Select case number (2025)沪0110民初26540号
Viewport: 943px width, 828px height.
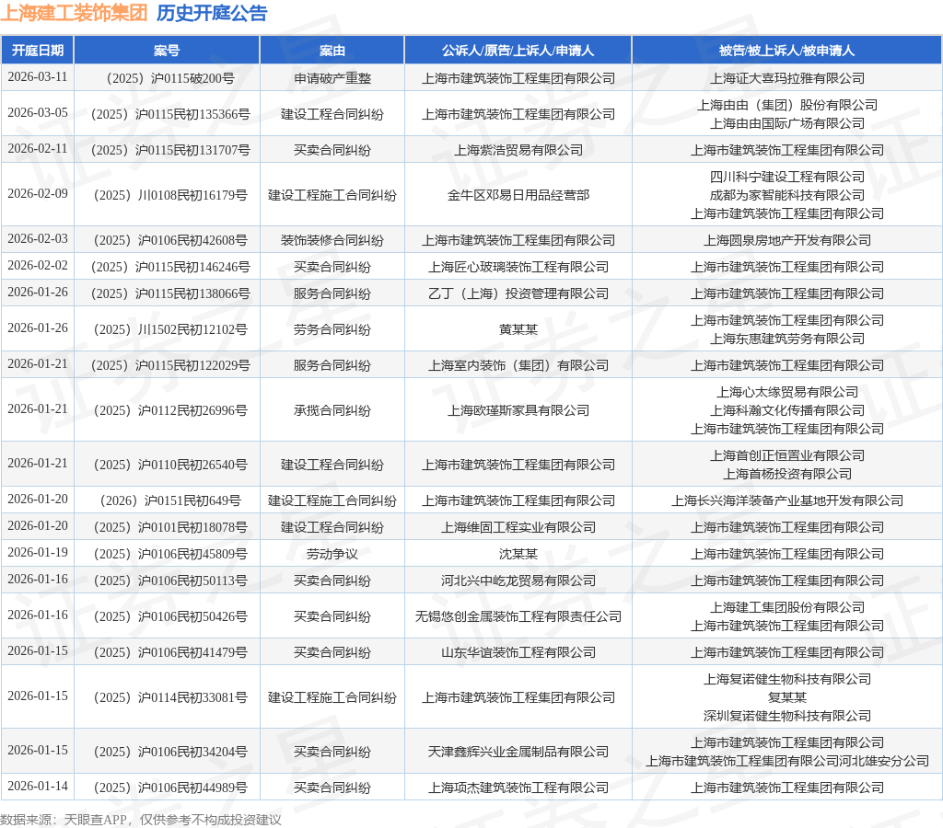point(170,466)
